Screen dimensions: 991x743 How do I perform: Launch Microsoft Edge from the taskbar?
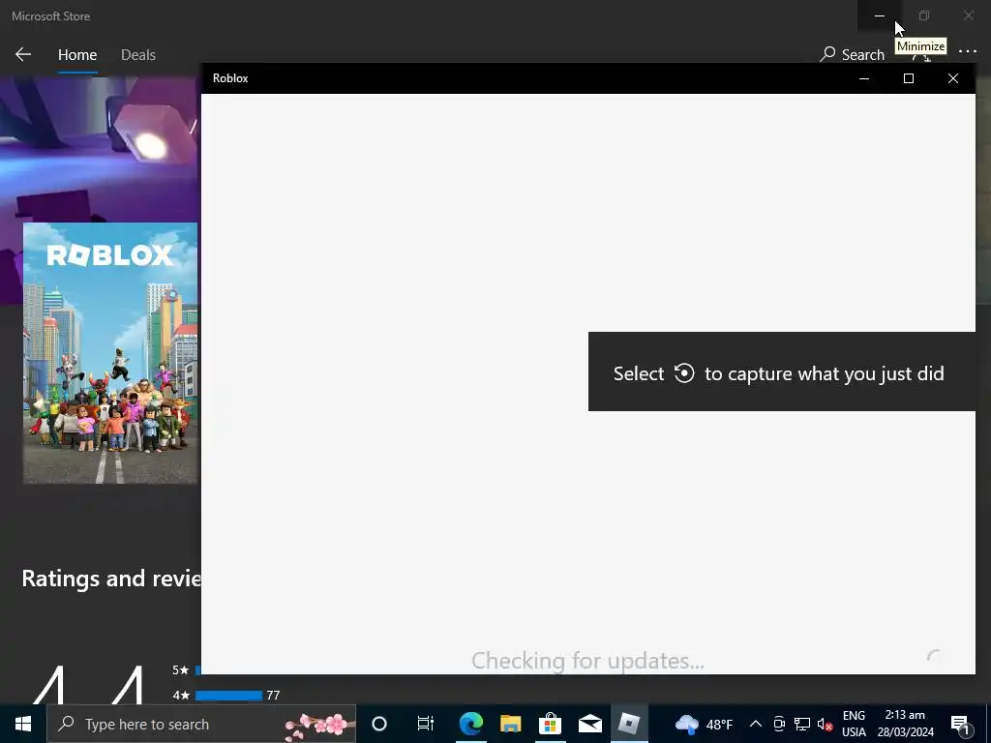(471, 724)
